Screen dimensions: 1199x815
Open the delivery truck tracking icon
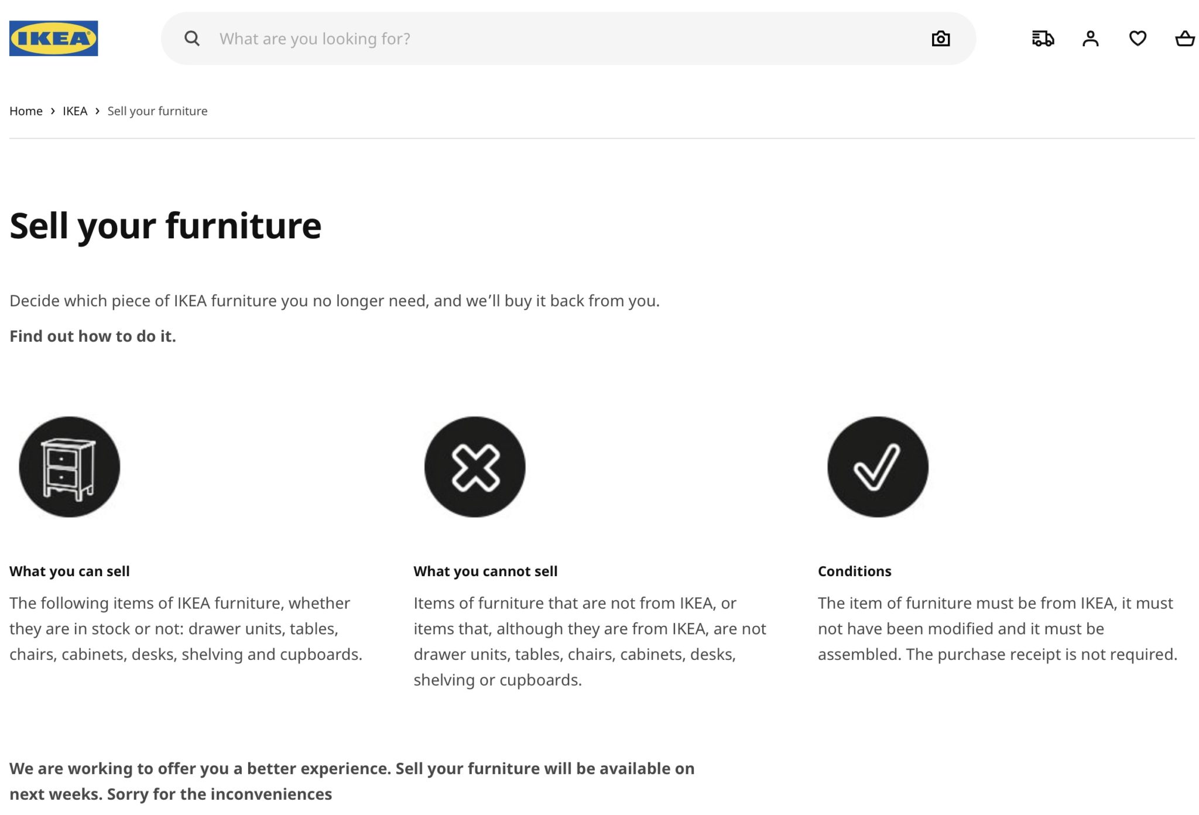1043,39
